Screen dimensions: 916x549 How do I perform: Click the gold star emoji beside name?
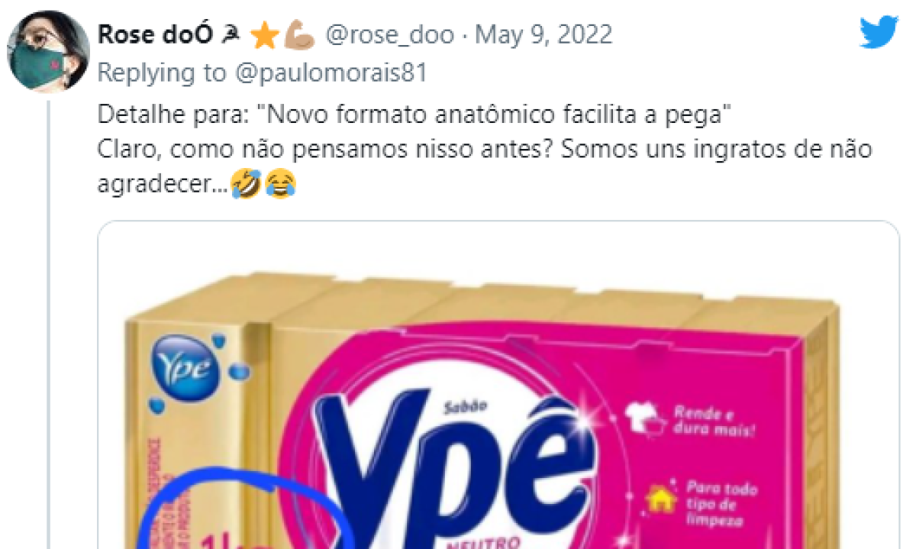point(262,36)
